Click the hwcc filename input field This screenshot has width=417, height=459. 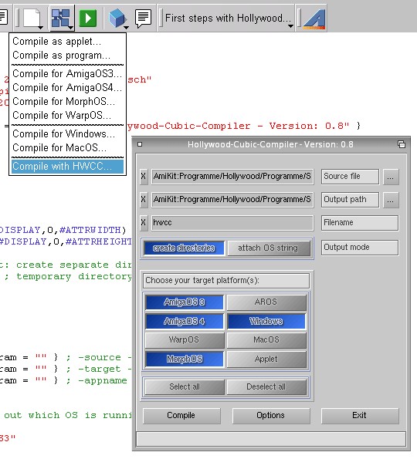232,223
